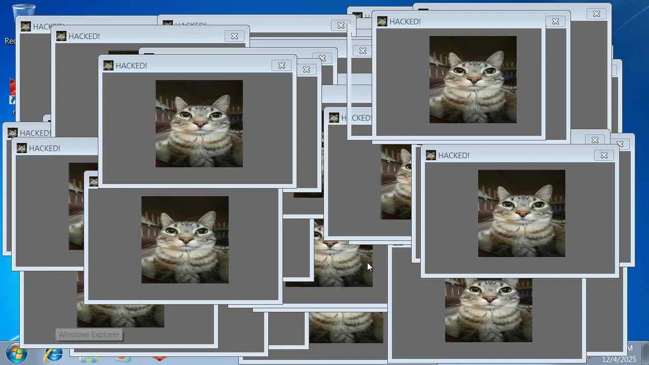This screenshot has width=649, height=365.
Task: Open the Windows Start menu orb
Action: tap(16, 353)
